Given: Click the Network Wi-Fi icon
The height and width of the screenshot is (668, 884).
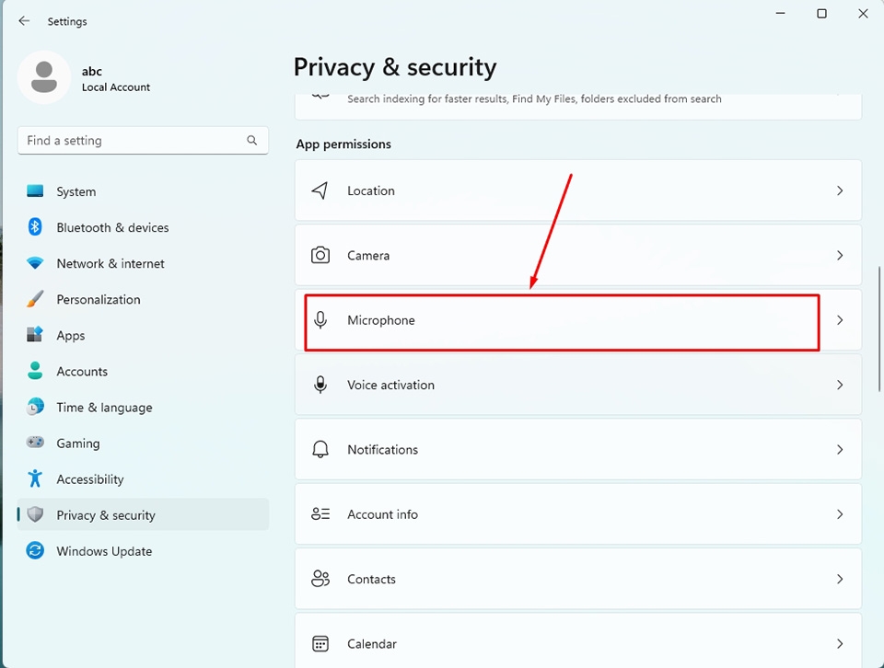Looking at the screenshot, I should pyautogui.click(x=35, y=263).
